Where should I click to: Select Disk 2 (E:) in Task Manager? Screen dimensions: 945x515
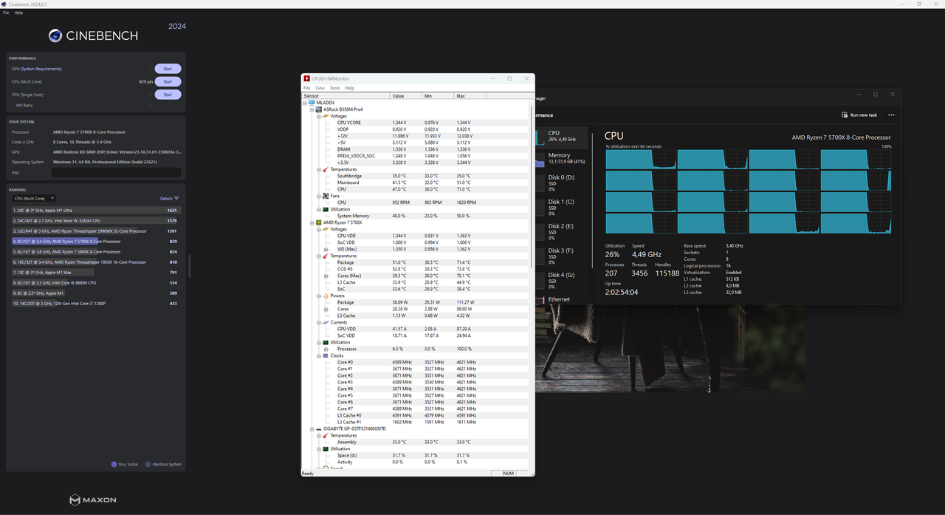pos(561,231)
